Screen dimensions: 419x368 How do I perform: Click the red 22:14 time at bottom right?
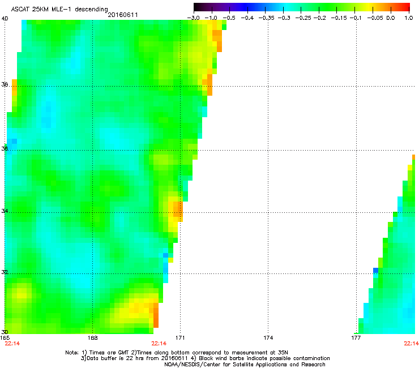[411, 344]
